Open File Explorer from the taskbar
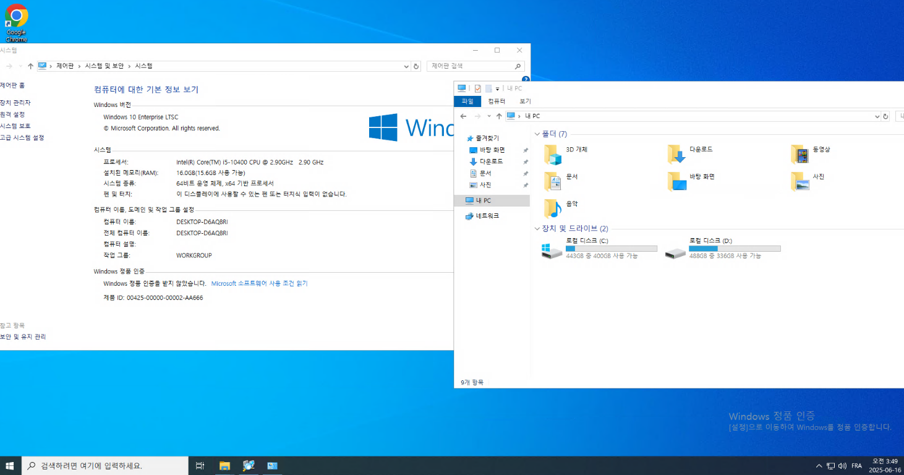 (224, 466)
